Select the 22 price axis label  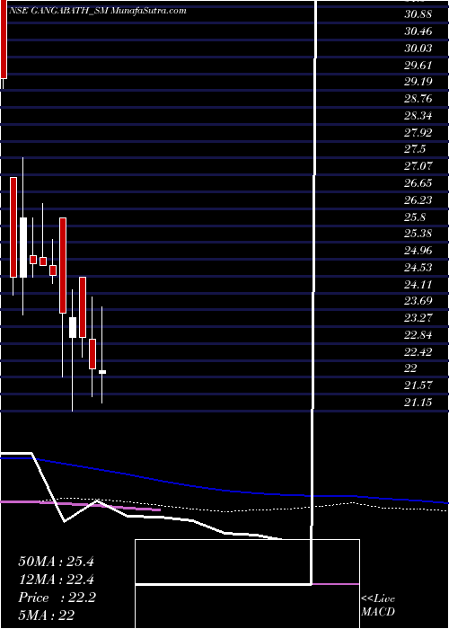(x=411, y=368)
